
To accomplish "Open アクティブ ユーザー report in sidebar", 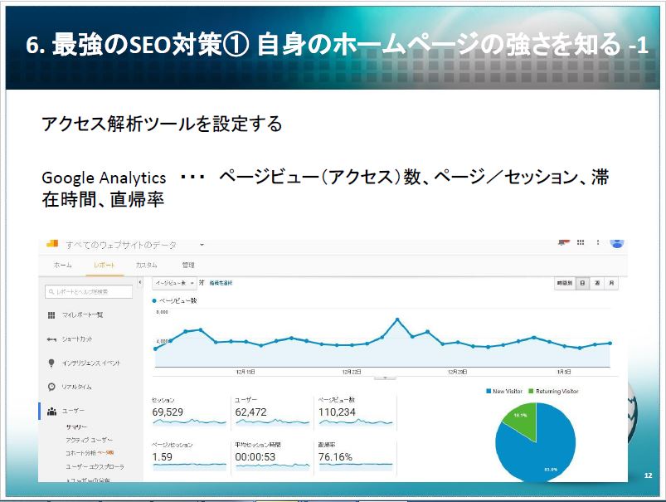I will click(x=89, y=440).
